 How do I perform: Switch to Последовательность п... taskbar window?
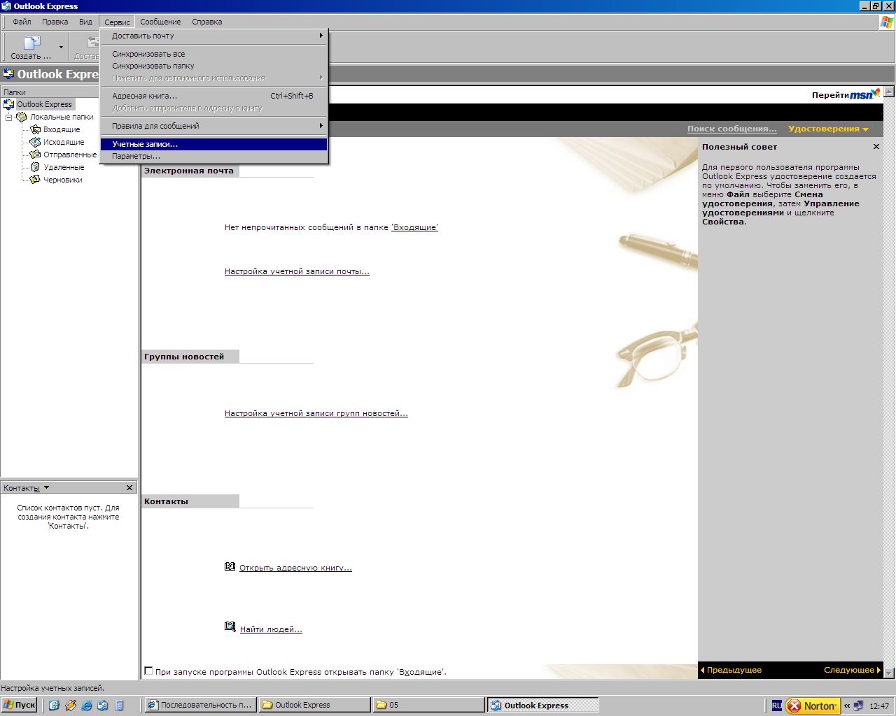pos(200,705)
